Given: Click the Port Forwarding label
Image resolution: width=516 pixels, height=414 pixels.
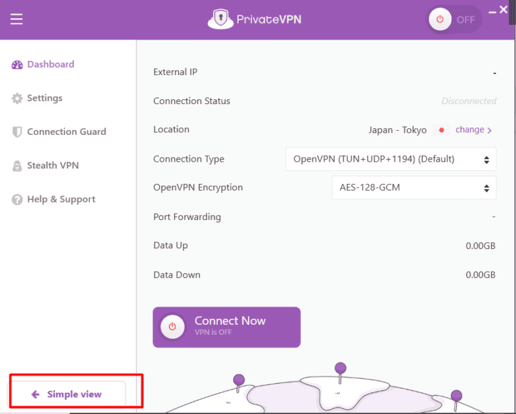Looking at the screenshot, I should tap(187, 217).
